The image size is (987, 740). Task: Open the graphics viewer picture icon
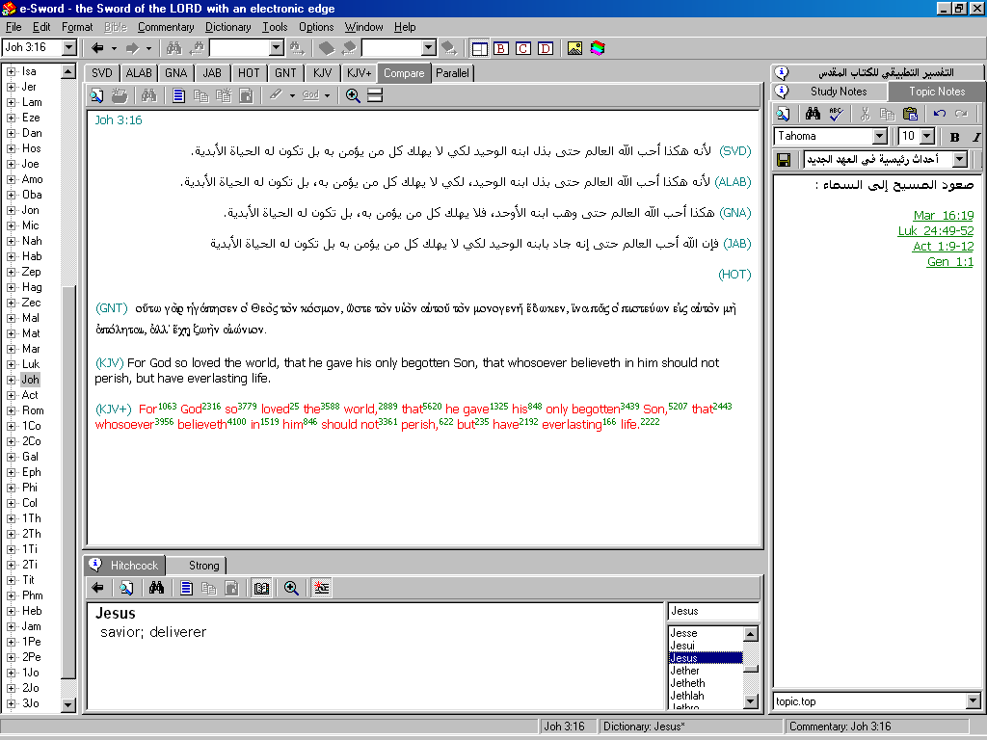pos(574,48)
